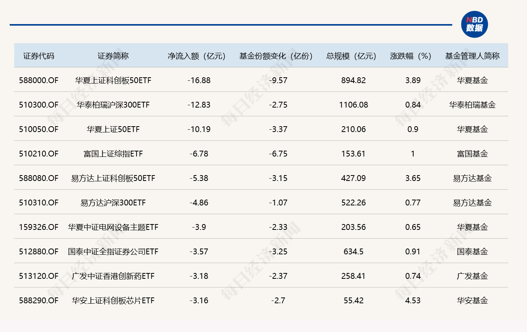The width and height of the screenshot is (527, 332).
Task: Click the NBD数据 logo badge
Action: click(474, 24)
